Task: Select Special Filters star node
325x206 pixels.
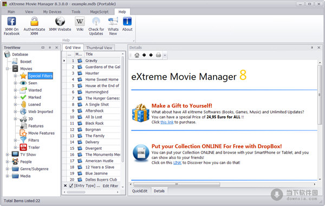Action: (40, 76)
